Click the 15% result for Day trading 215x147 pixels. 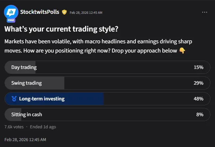tap(198, 67)
